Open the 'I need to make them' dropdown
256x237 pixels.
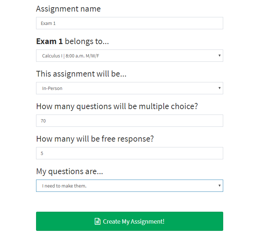[x=129, y=186]
